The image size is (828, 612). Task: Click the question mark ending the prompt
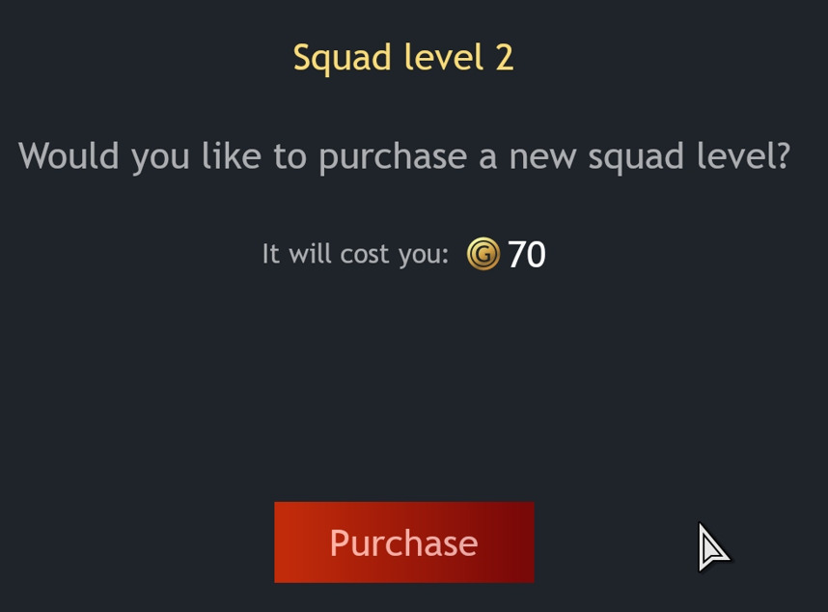(784, 155)
